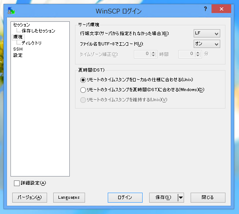
Task: Click the 閉じる button
Action: (x=208, y=197)
